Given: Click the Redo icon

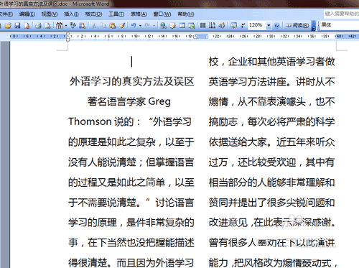Looking at the screenshot, I should [x=147, y=25].
